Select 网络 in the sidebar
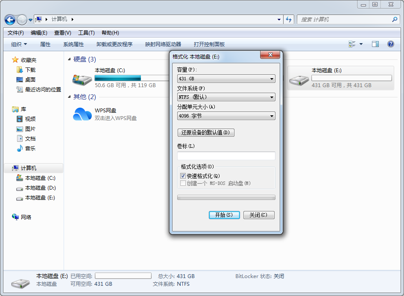The height and width of the screenshot is (296, 404). [22, 217]
